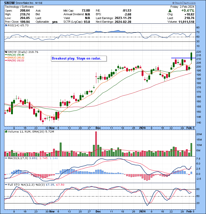Click the MA(50) 192.53 legend entry
The width and height of the screenshot is (206, 214).
pos(14,60)
